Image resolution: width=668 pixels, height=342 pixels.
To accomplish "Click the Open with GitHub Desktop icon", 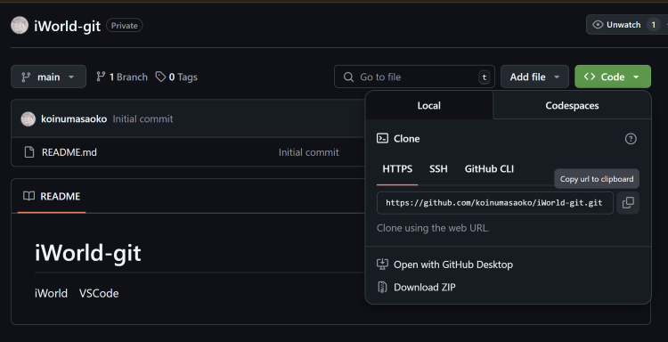I will coord(382,264).
